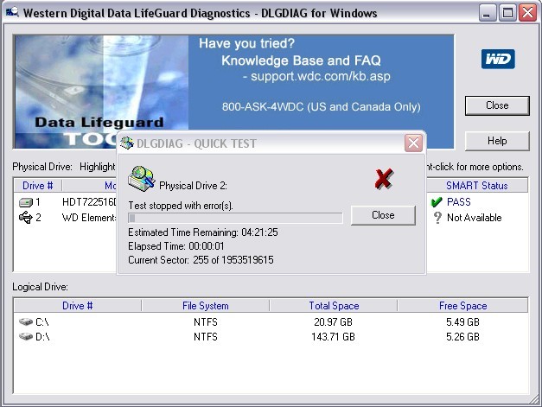This screenshot has width=542, height=407.
Task: Click the Knowledge Base and FAQ banner text
Action: (301, 60)
